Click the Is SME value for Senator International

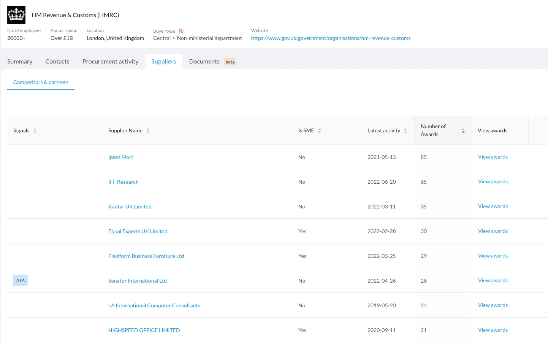tap(302, 281)
